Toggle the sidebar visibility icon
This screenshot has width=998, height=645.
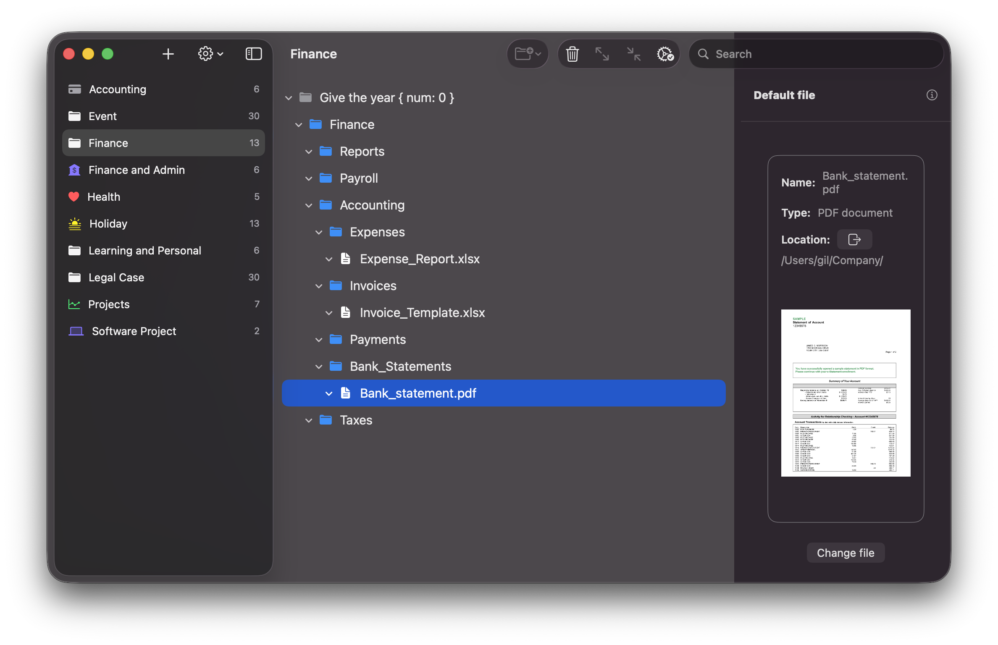254,54
